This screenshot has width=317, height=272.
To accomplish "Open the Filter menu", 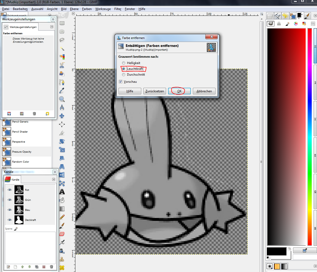I will [x=118, y=9].
